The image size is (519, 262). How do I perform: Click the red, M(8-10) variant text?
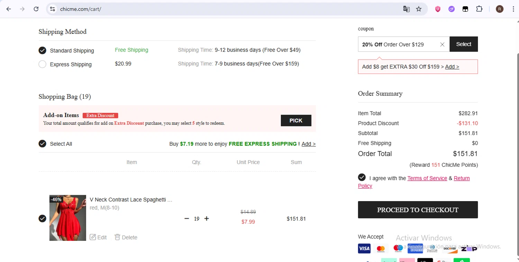coord(104,208)
